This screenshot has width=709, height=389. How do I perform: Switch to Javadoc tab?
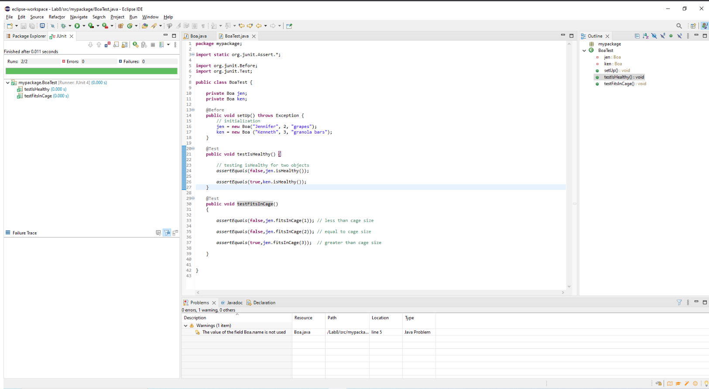tap(232, 303)
